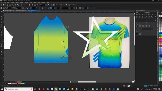The image size is (162, 91).
Task: Open VLC from the taskbar
Action: coord(85,89)
